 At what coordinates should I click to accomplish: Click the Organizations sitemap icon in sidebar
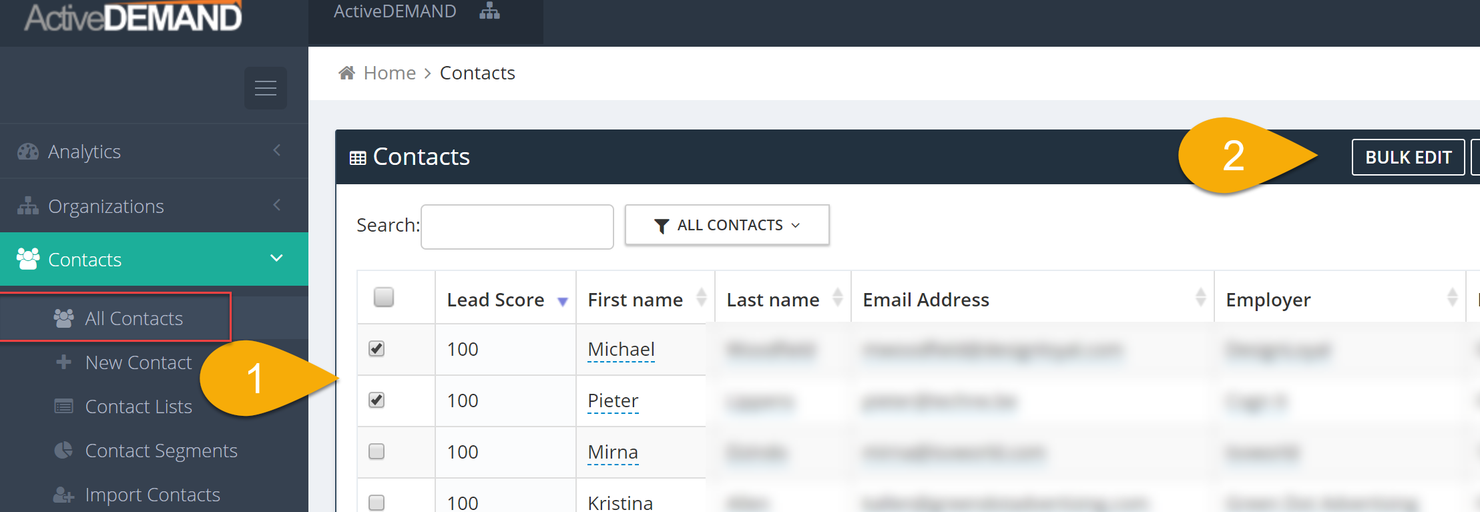coord(28,206)
